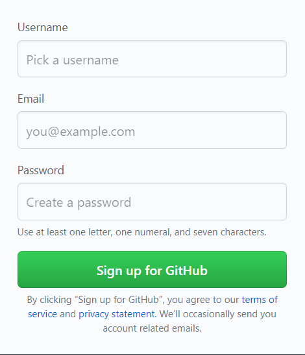Viewport: 305px width, 355px height.
Task: Click the password requirements hint text
Action: click(x=142, y=232)
